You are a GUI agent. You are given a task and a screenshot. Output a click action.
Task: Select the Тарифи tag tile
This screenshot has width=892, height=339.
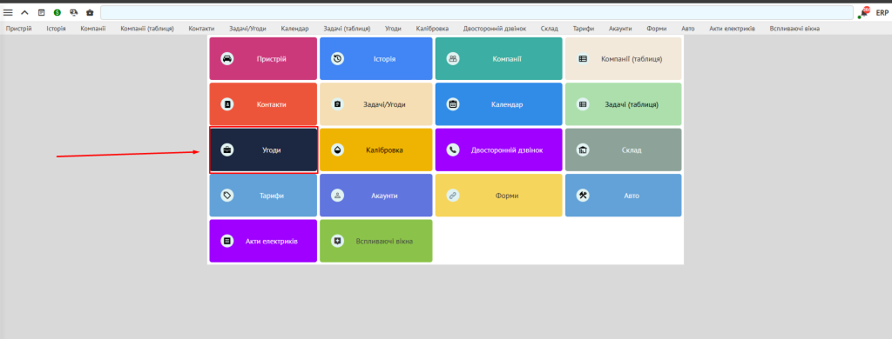pyautogui.click(x=263, y=196)
